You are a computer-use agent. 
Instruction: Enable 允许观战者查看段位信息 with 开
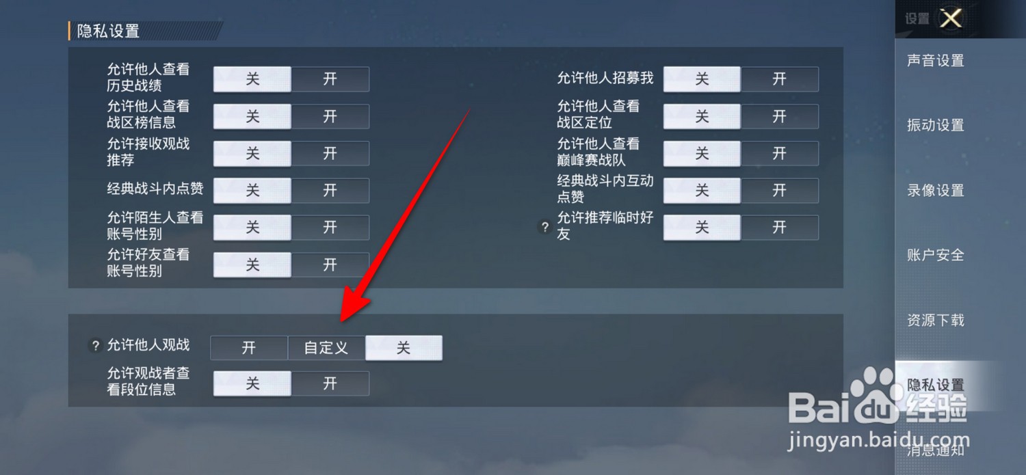(x=330, y=383)
